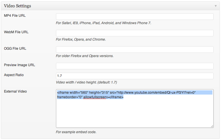Focus the WebM File URL field
The height and width of the screenshot is (140, 221).
134,33
